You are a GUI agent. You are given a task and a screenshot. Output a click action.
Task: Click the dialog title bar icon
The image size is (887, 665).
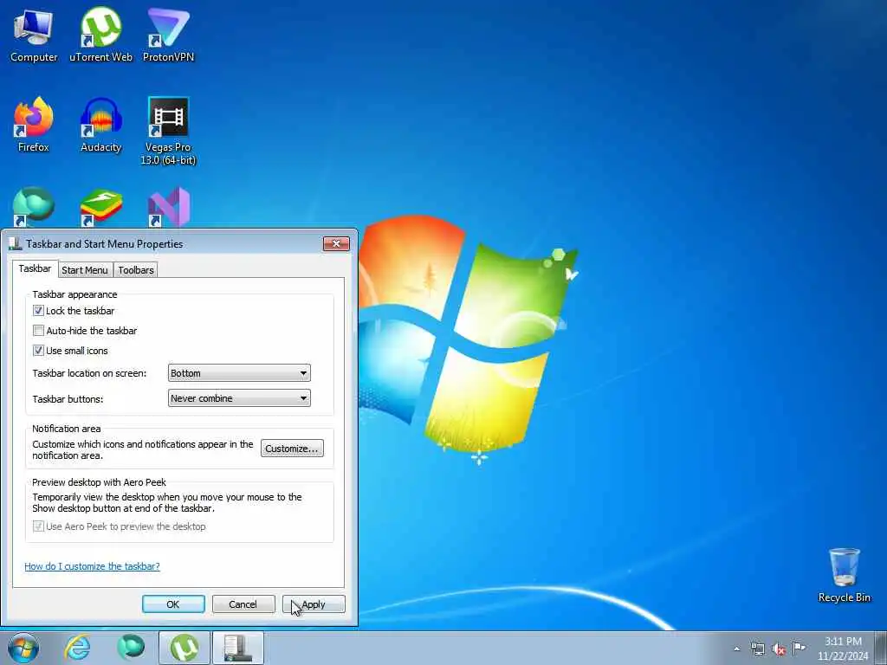tap(15, 243)
